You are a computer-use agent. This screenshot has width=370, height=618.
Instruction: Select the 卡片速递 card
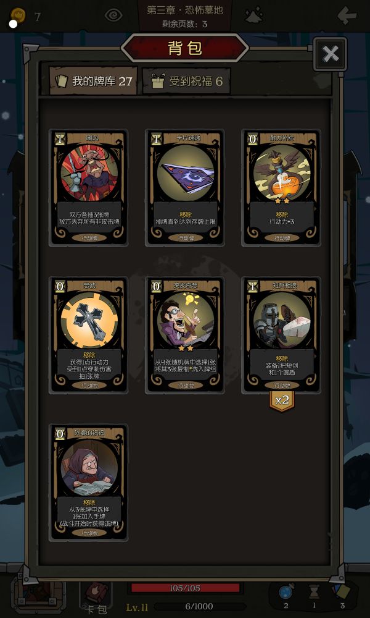[185, 188]
